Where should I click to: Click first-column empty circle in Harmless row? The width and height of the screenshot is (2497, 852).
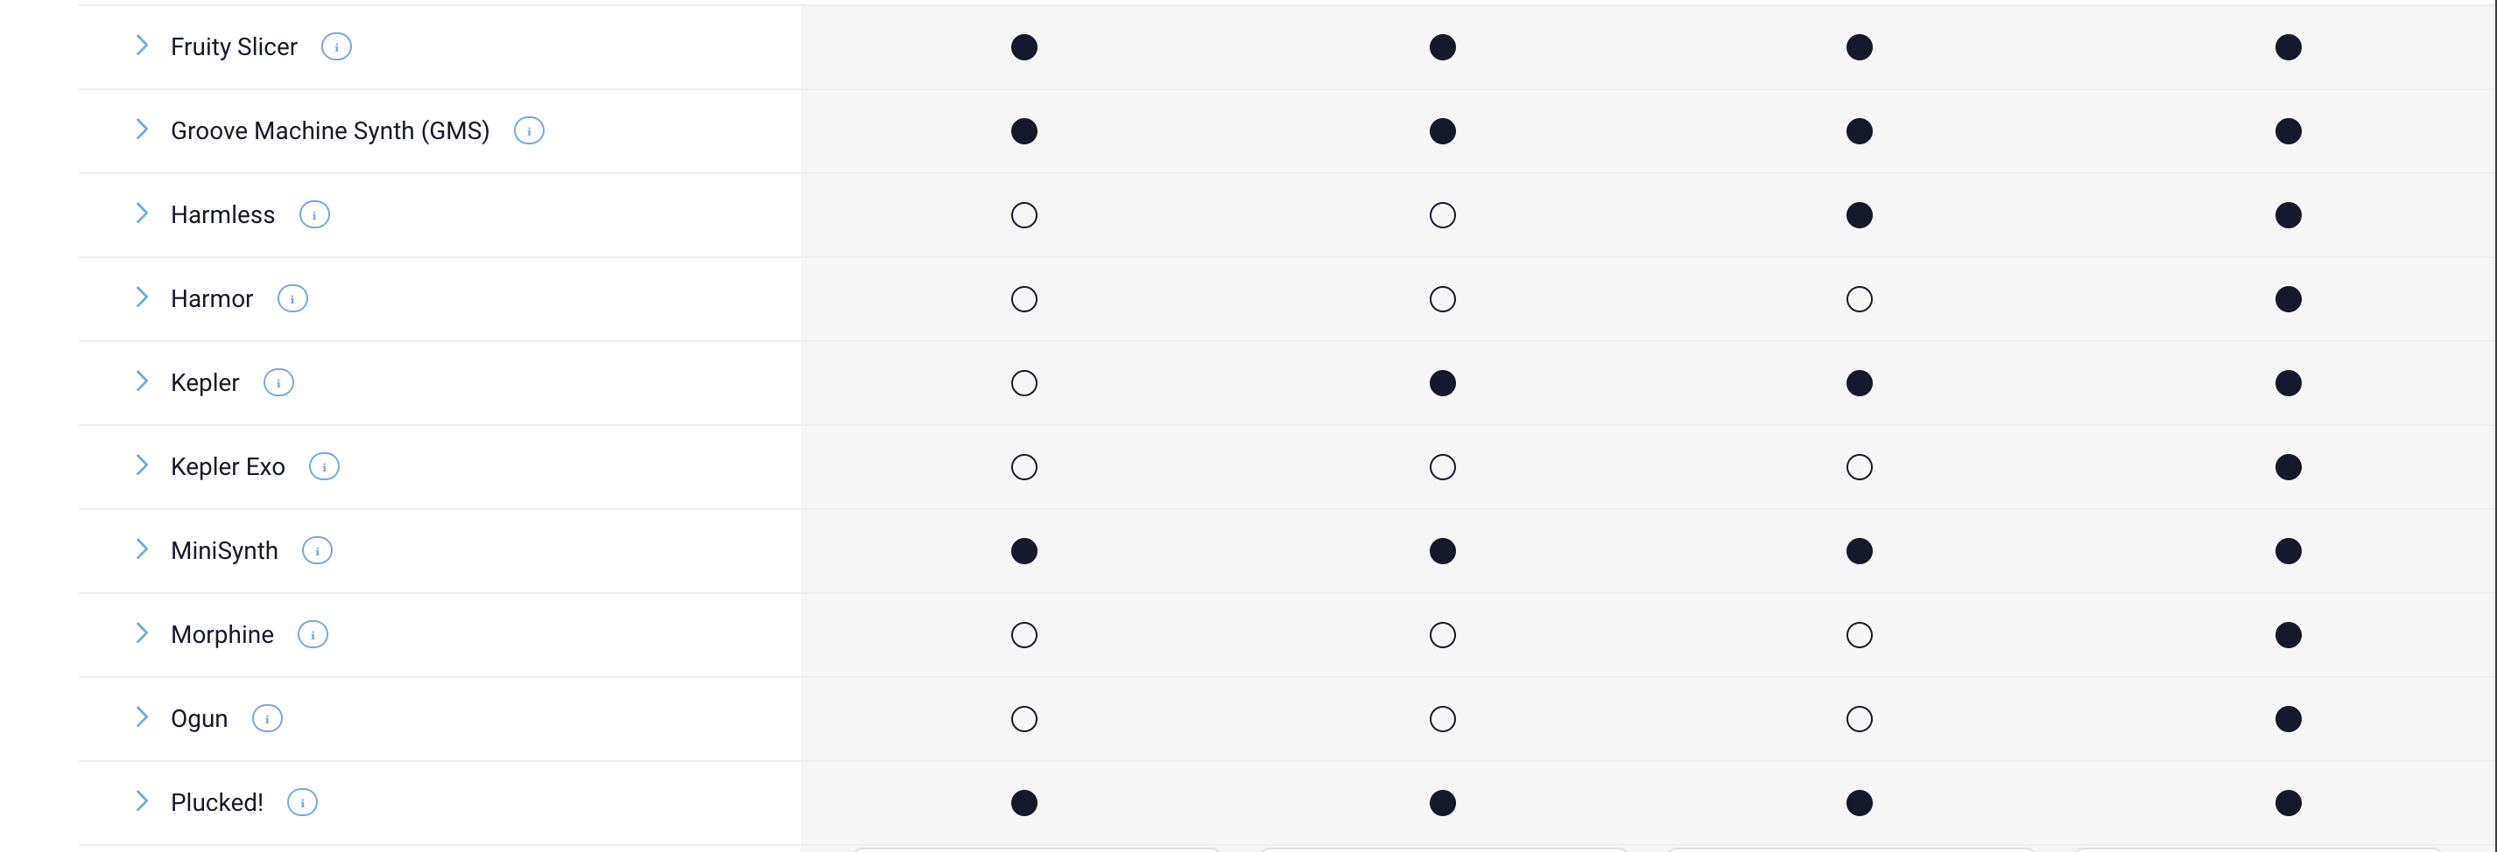[x=1023, y=215]
